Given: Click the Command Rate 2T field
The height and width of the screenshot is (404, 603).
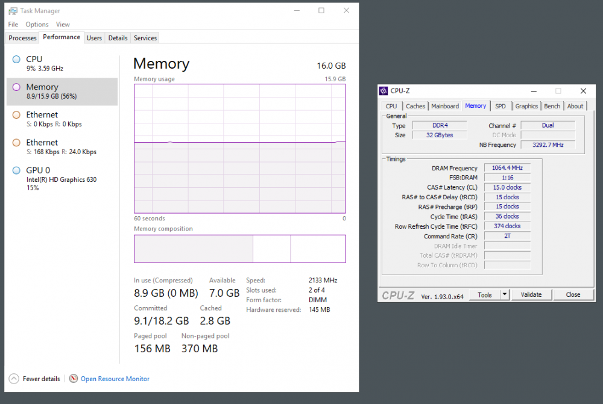Looking at the screenshot, I should [507, 236].
